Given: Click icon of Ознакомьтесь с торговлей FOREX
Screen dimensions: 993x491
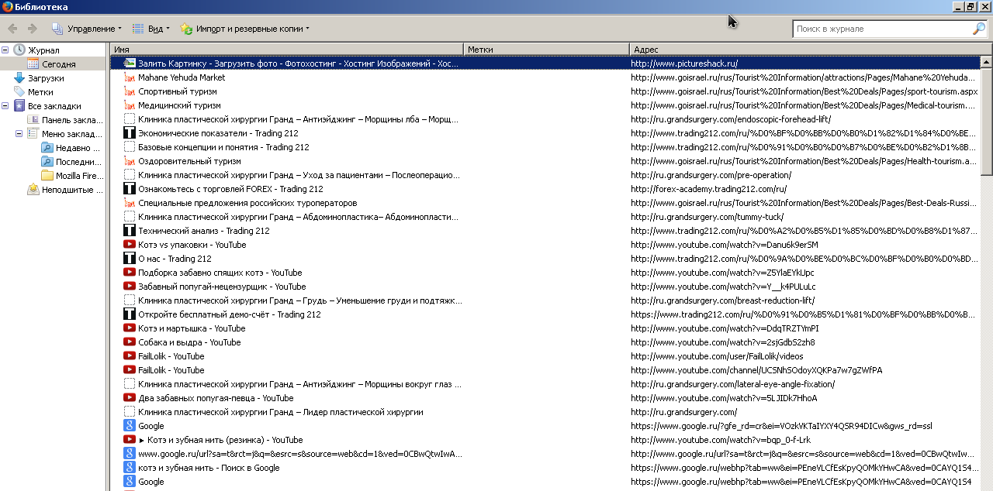Looking at the screenshot, I should pos(130,189).
